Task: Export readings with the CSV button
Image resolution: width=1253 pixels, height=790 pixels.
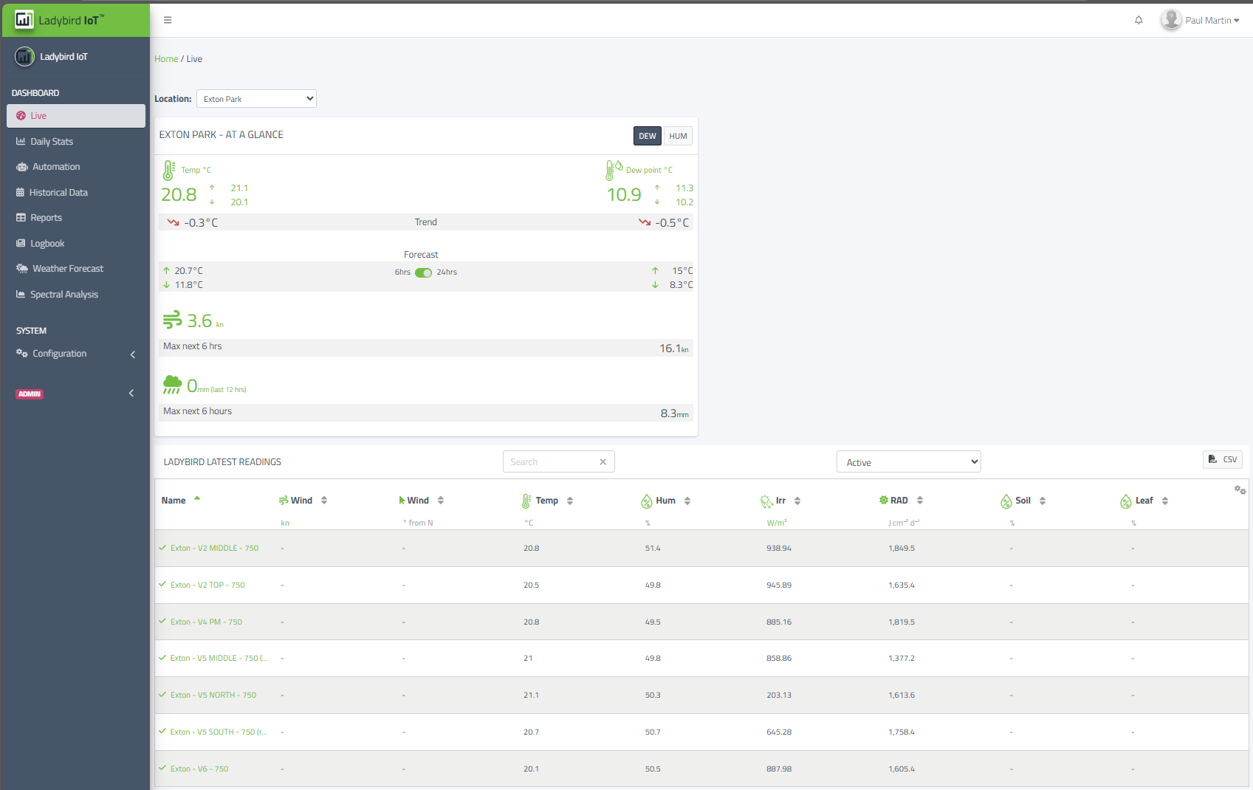Action: tap(1223, 459)
